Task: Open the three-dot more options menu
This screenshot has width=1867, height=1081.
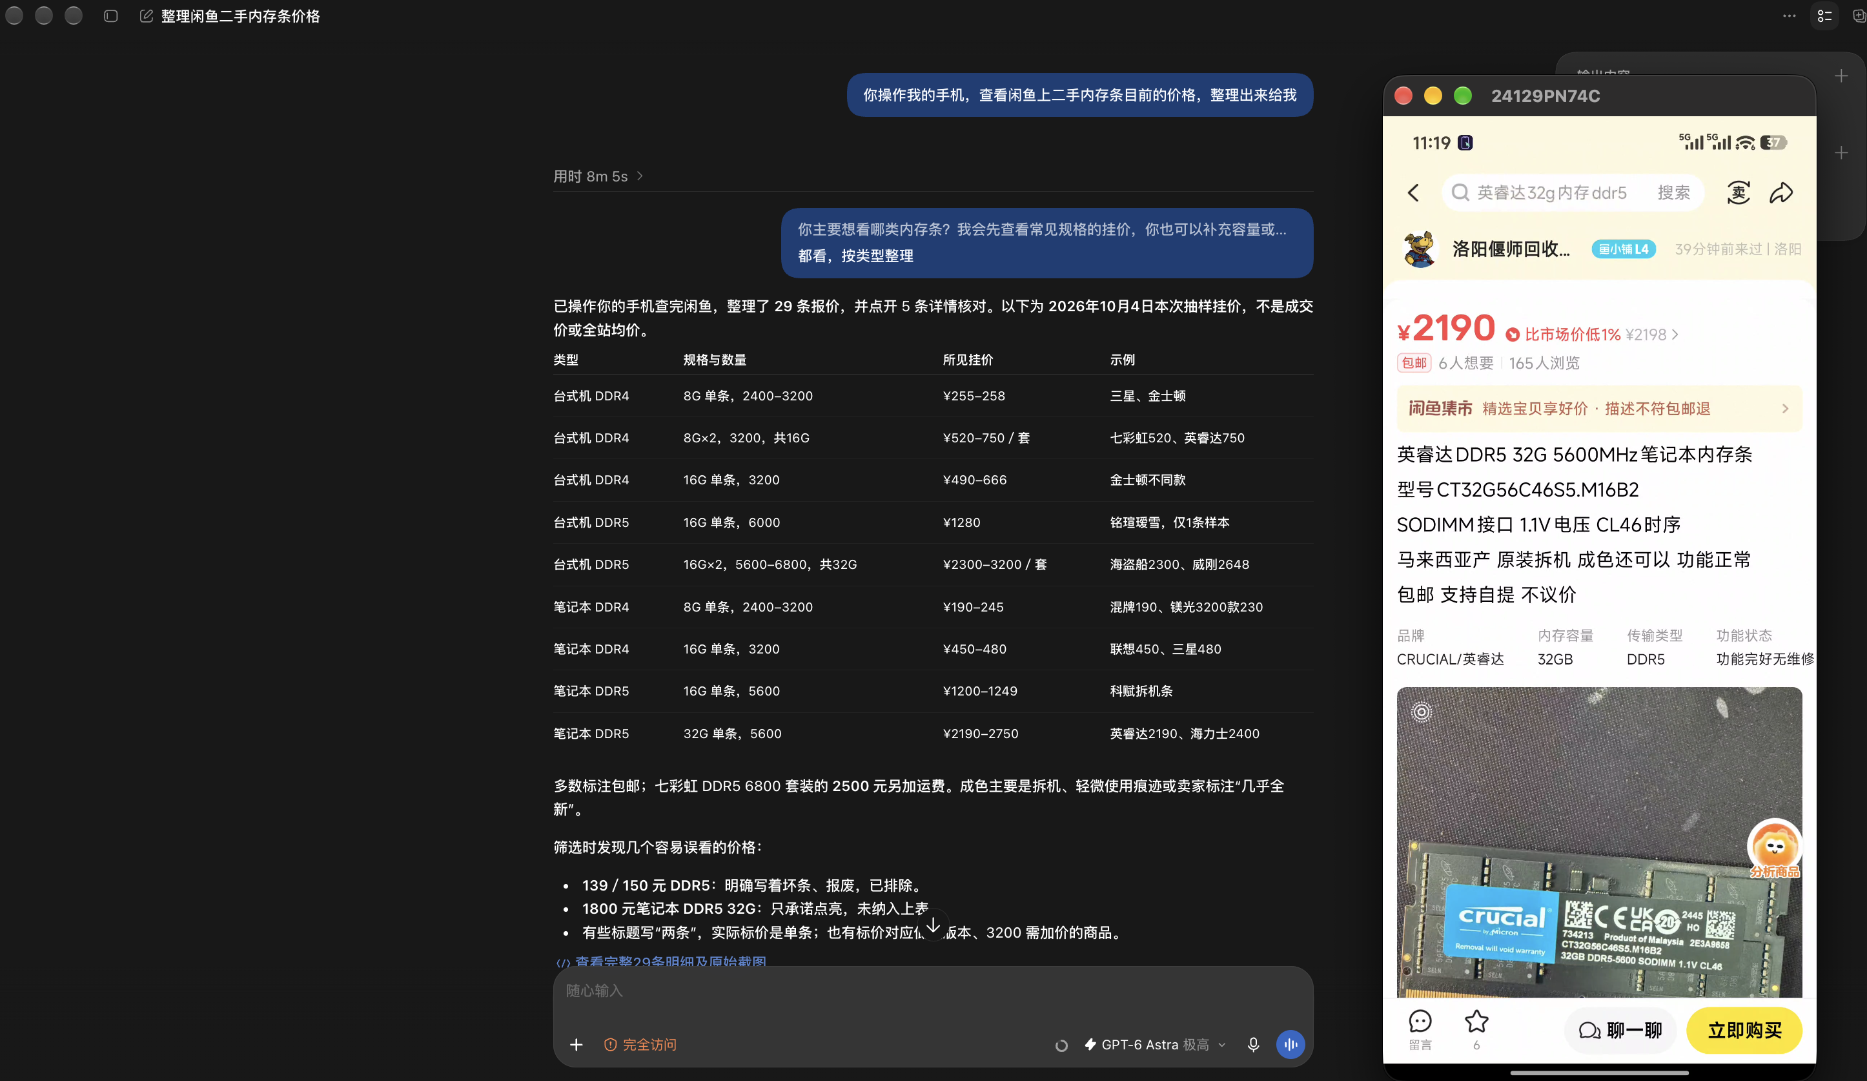Action: click(x=1790, y=15)
